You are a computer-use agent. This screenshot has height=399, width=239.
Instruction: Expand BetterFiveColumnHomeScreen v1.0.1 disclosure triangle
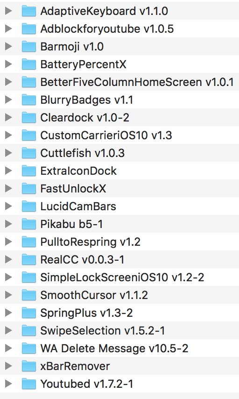tap(9, 82)
